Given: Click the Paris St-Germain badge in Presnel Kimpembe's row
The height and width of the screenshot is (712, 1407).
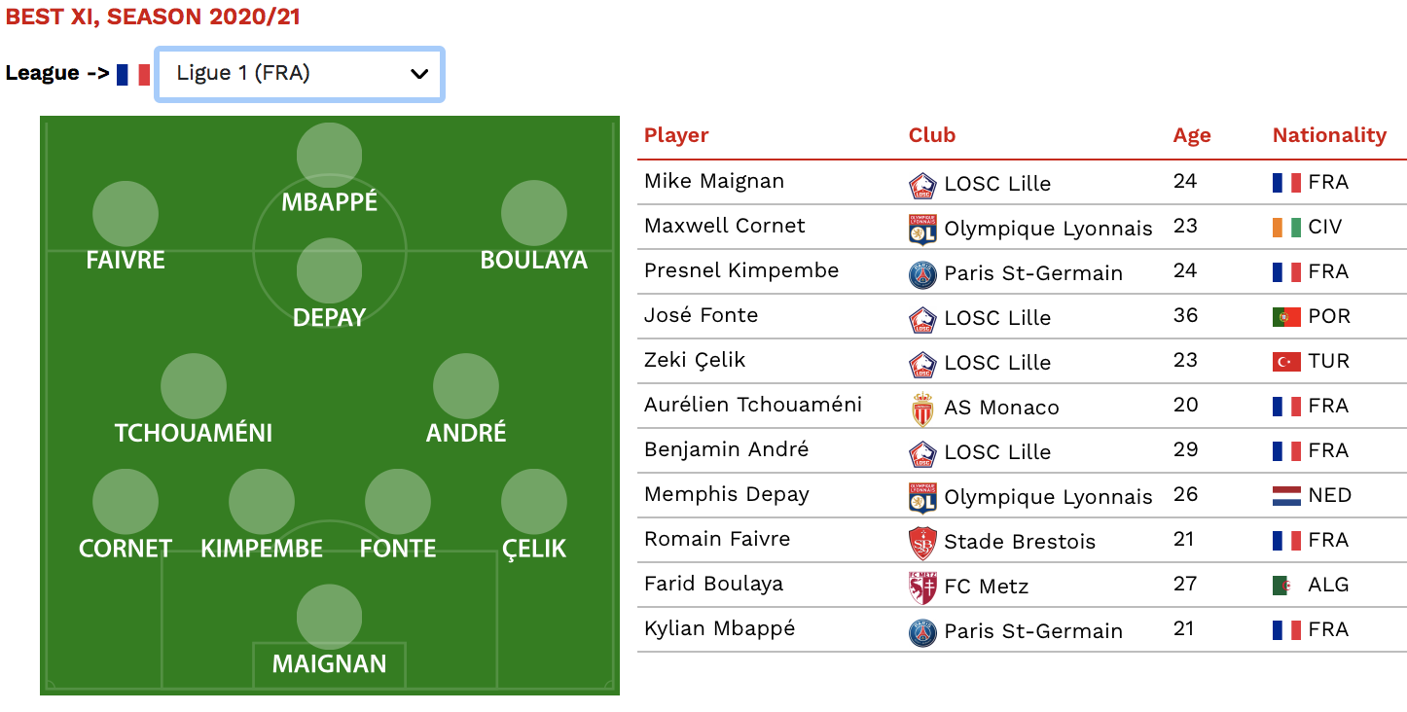Looking at the screenshot, I should [922, 273].
